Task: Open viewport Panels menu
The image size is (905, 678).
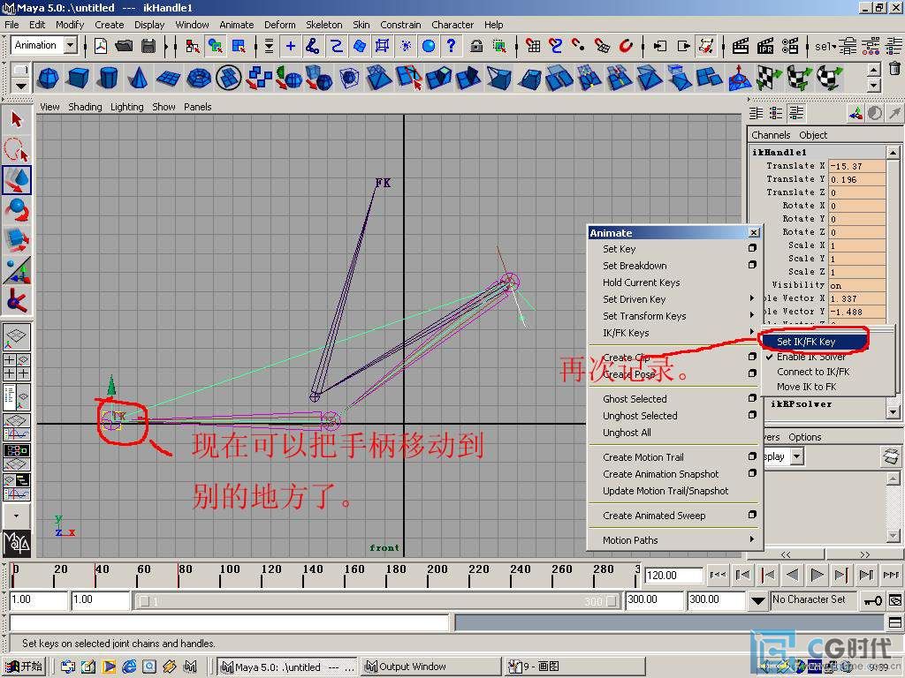Action: pos(197,107)
